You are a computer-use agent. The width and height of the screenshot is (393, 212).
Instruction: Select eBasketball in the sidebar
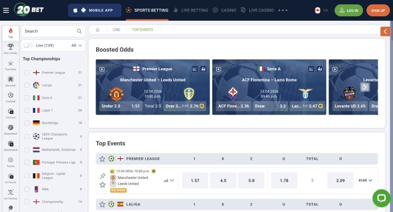(x=10, y=146)
